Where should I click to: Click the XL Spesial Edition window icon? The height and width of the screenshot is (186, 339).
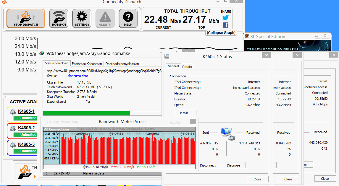tap(247, 36)
